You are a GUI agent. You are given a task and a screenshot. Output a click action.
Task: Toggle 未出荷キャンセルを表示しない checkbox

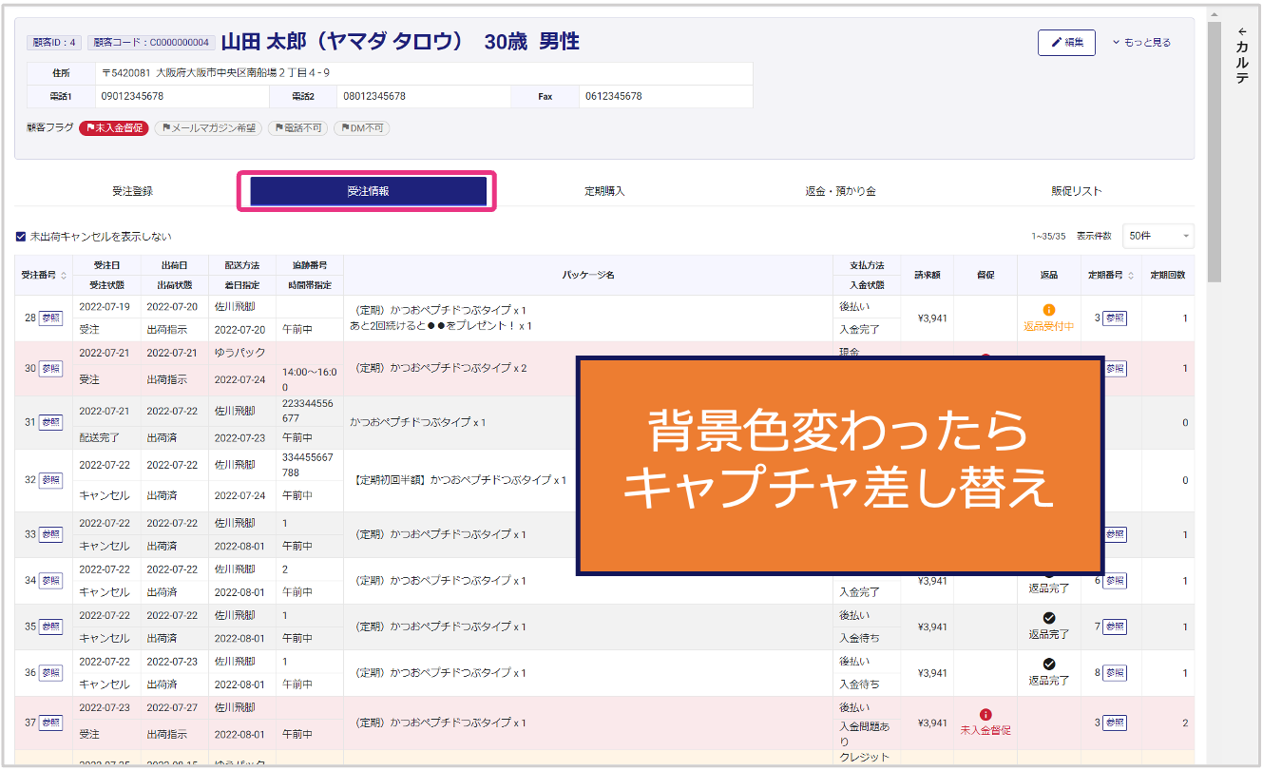pyautogui.click(x=21, y=237)
